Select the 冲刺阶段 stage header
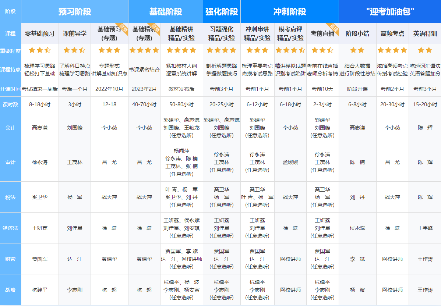 click(x=289, y=11)
